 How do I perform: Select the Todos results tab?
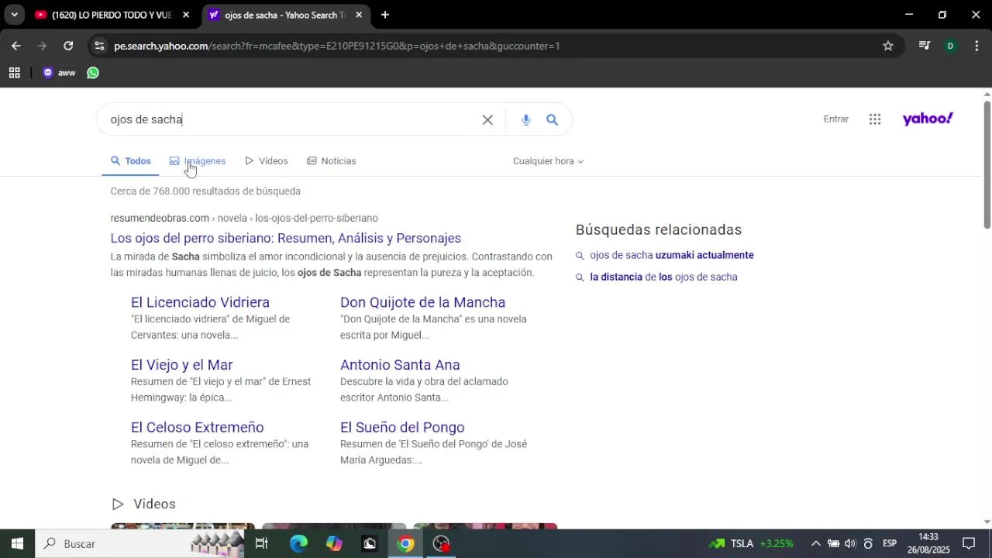pos(130,161)
